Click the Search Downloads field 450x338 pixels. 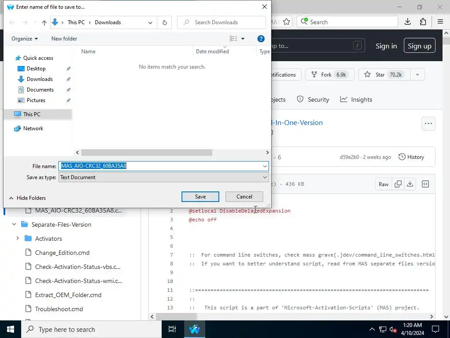221,22
